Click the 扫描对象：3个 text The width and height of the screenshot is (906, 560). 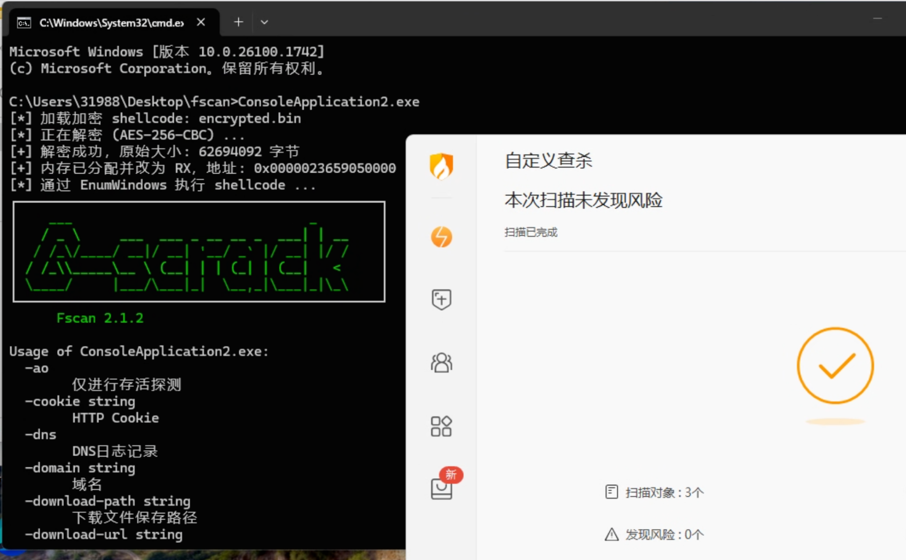664,492
